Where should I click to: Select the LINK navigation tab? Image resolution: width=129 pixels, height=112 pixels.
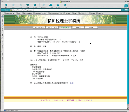click(x=91, y=28)
